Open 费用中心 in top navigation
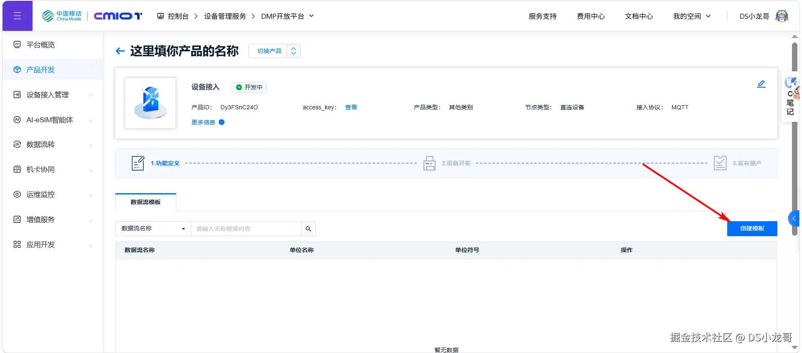Screen dimensions: 802x353 pyautogui.click(x=591, y=16)
